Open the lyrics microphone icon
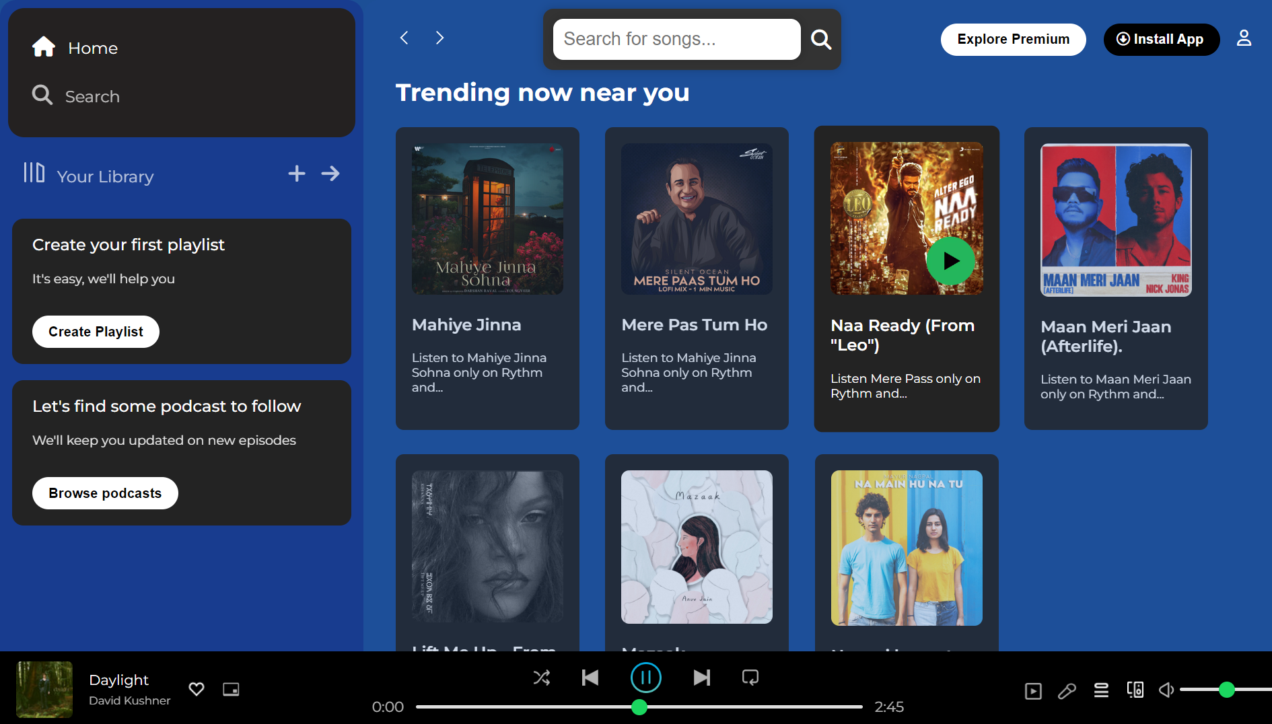Image resolution: width=1272 pixels, height=724 pixels. 1067,691
